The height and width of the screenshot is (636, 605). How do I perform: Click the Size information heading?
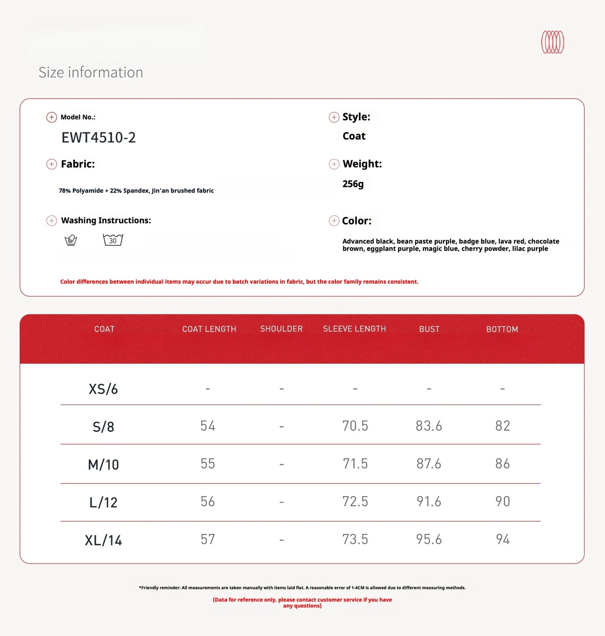[x=91, y=72]
